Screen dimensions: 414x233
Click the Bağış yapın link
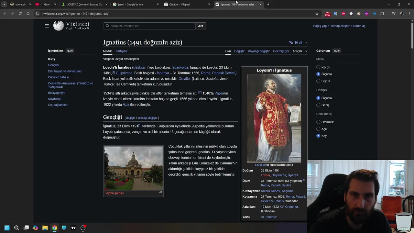coord(321,26)
